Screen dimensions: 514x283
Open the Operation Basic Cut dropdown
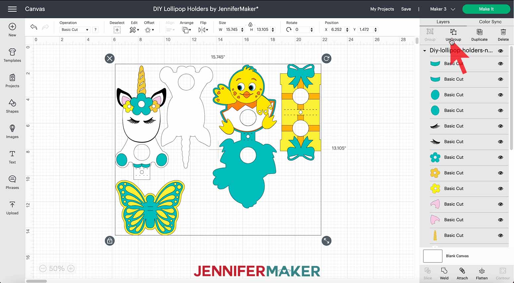[x=75, y=30]
